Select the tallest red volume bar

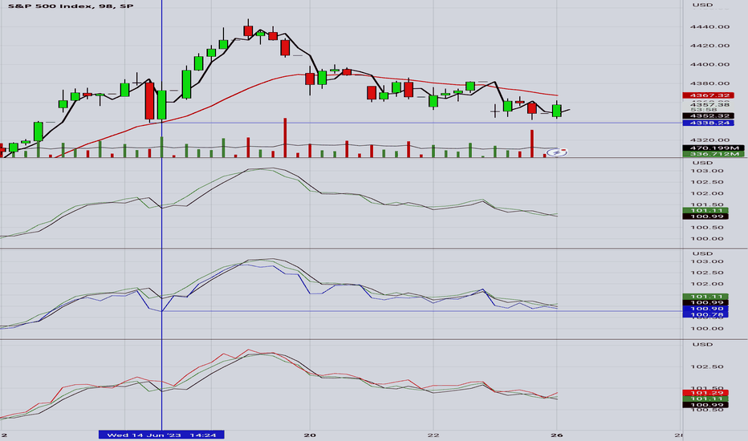pos(285,138)
